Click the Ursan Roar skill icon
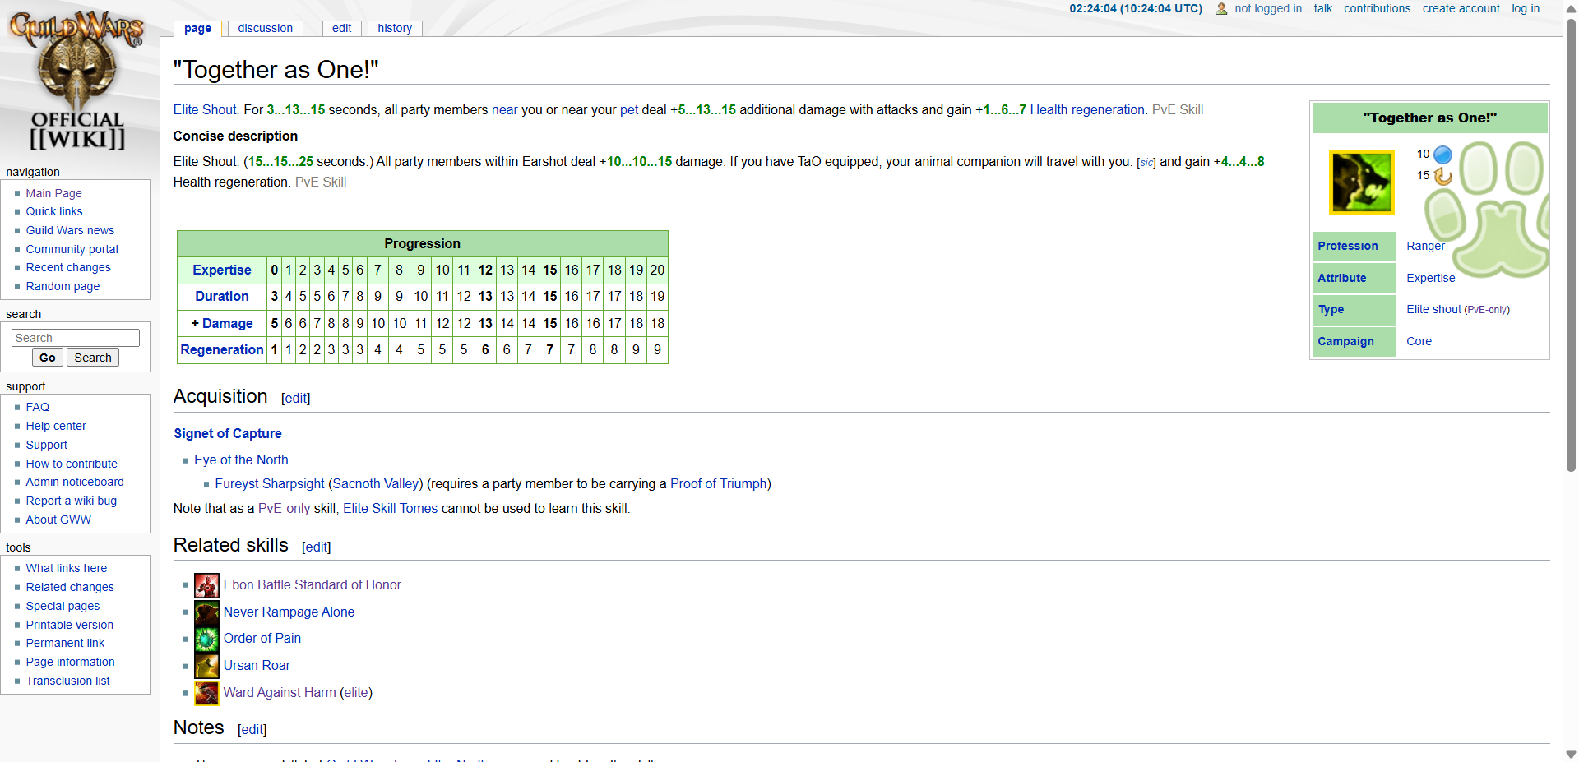This screenshot has height=762, width=1579. pyautogui.click(x=206, y=666)
